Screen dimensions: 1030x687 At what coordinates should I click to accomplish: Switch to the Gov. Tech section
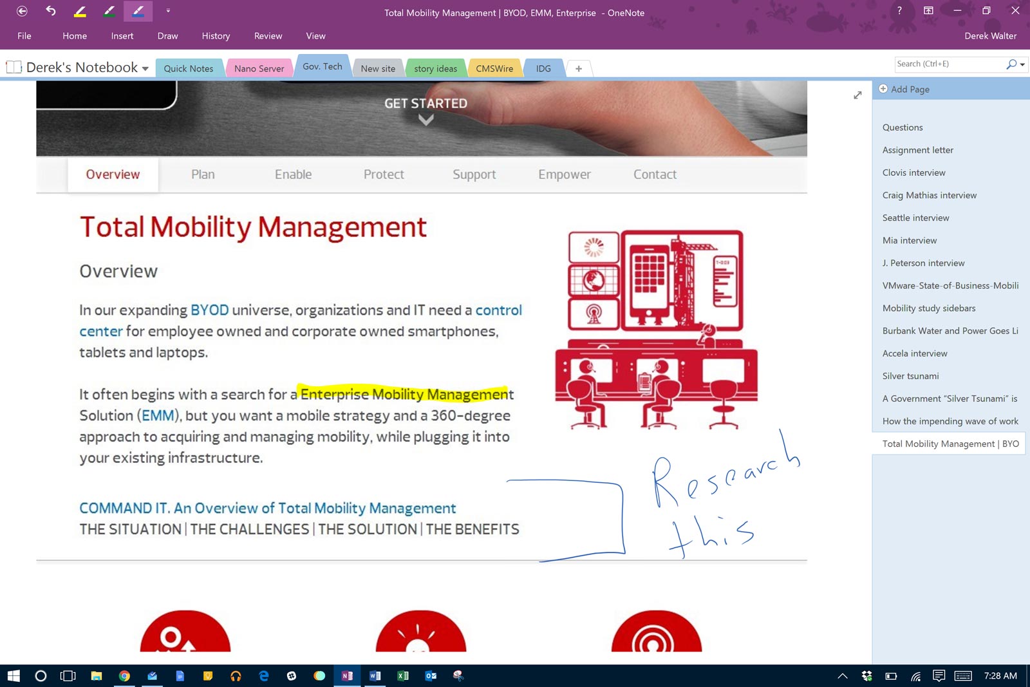point(323,66)
